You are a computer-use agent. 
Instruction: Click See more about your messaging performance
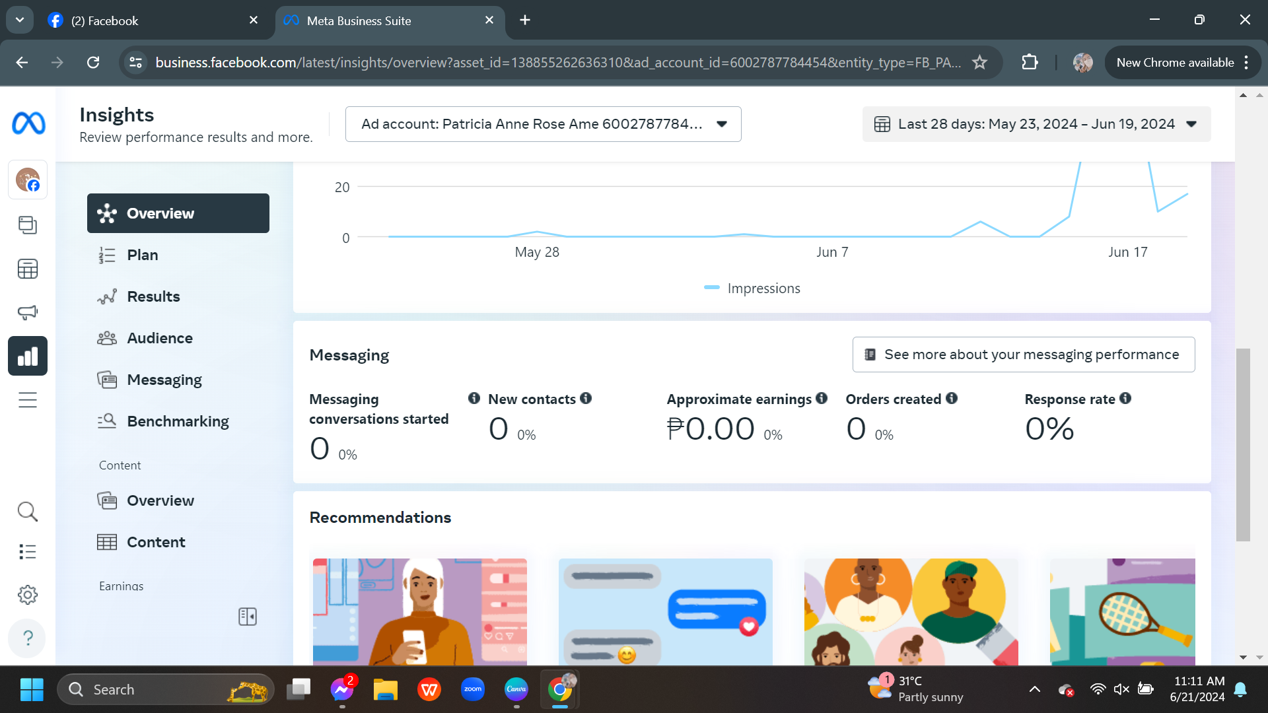1023,355
